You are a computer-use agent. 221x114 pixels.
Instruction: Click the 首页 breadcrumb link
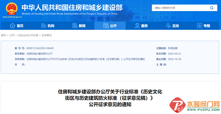4,35
